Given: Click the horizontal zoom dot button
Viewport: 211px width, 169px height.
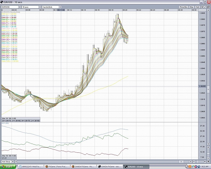Looking at the screenshot, I should tap(205, 162).
